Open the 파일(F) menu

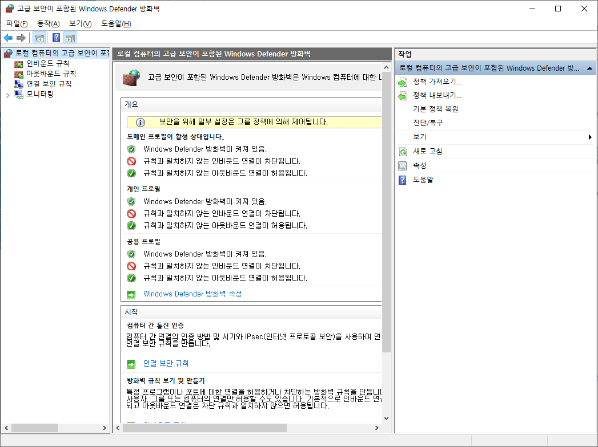pos(17,23)
